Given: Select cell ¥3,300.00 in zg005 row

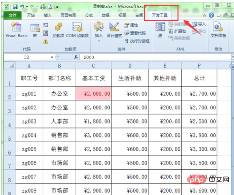Looking at the screenshot, I should click(199, 149).
